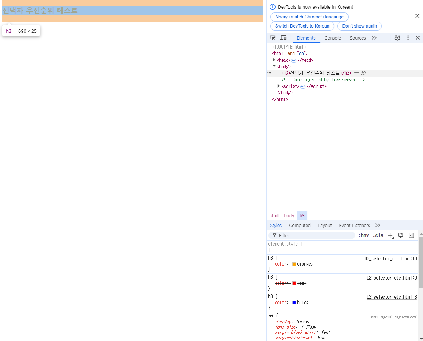Select the Layout tab

[325, 226]
